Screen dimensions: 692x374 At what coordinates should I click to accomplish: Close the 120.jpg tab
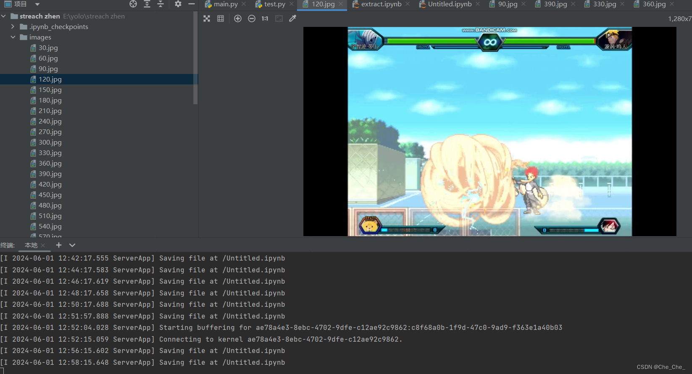coord(341,4)
